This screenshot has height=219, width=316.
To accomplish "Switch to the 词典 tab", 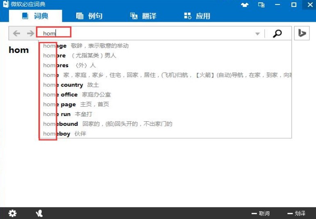I will click(x=36, y=16).
